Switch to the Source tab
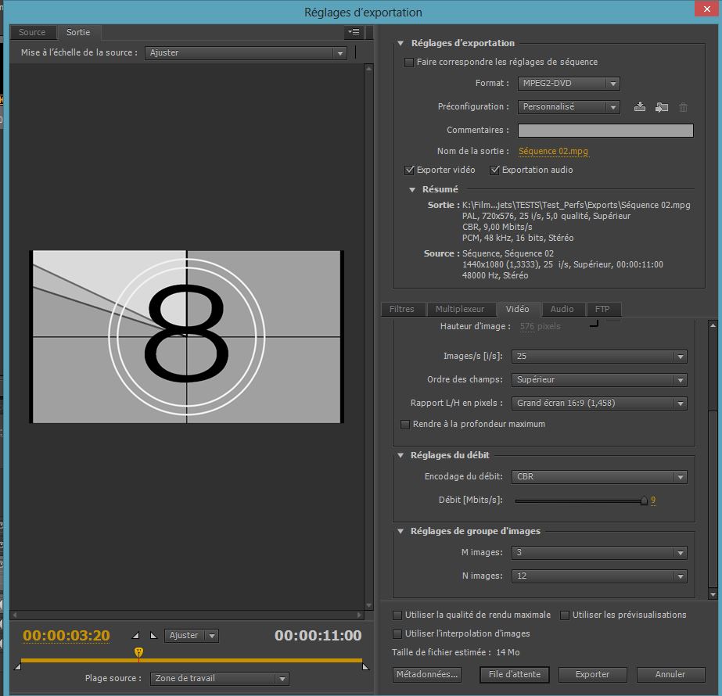Image resolution: width=722 pixels, height=696 pixels. tap(33, 32)
